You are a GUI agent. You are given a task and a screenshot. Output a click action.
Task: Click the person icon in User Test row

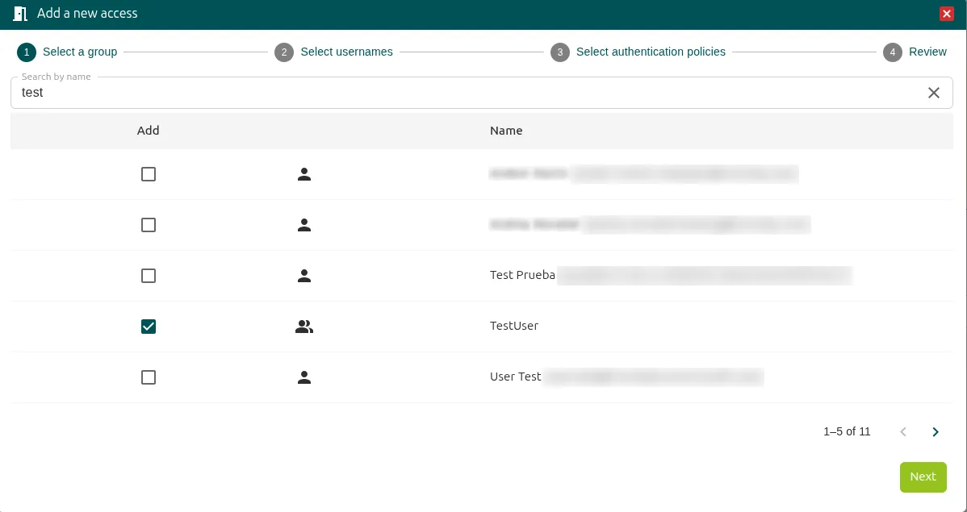[304, 377]
